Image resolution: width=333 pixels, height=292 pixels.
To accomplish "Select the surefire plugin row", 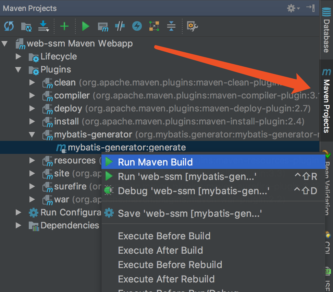I will tap(51, 186).
